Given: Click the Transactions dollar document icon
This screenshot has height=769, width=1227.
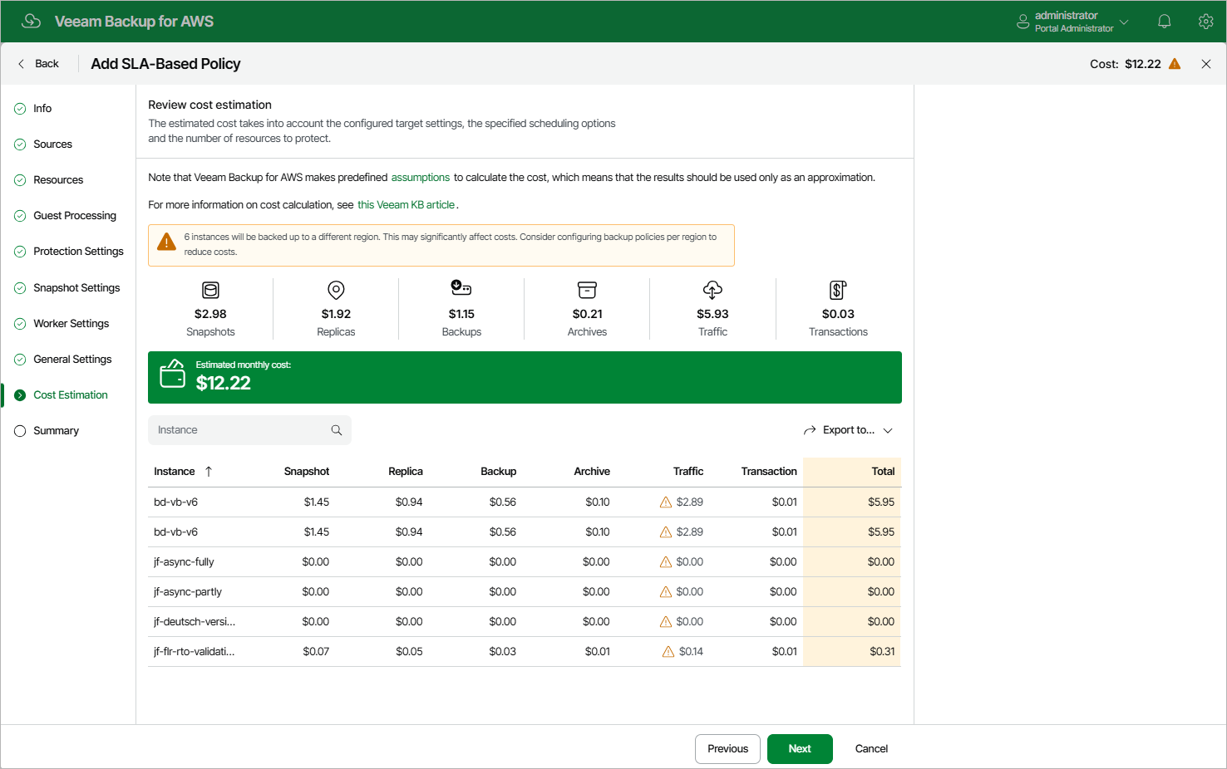Looking at the screenshot, I should [x=838, y=290].
